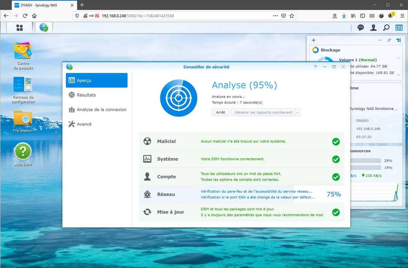Click the Maliciel radiation icon
The height and width of the screenshot is (268, 408).
tap(147, 141)
